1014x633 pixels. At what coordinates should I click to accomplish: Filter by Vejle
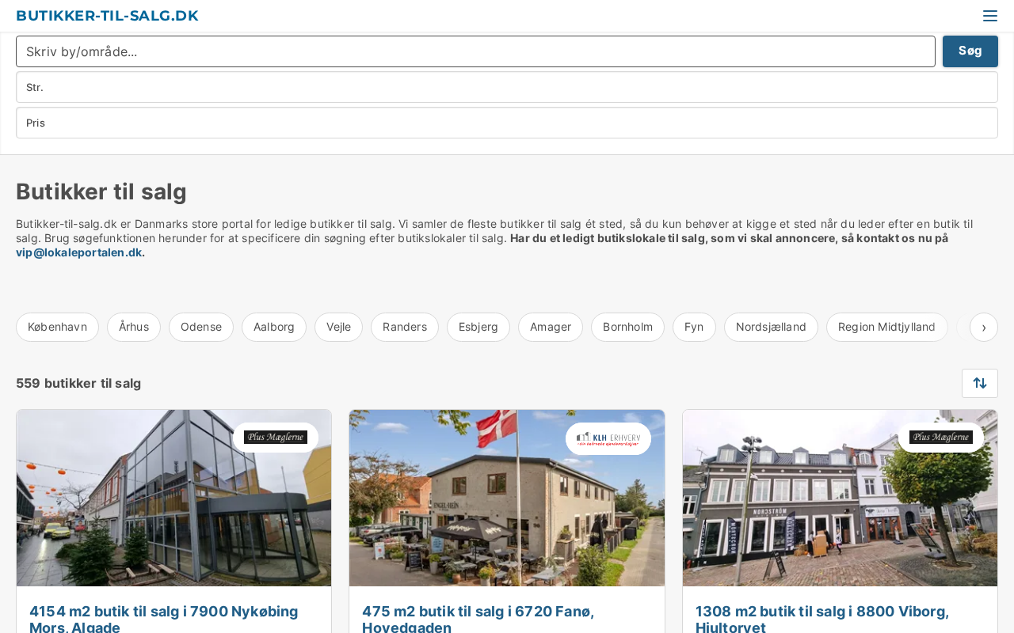click(338, 327)
